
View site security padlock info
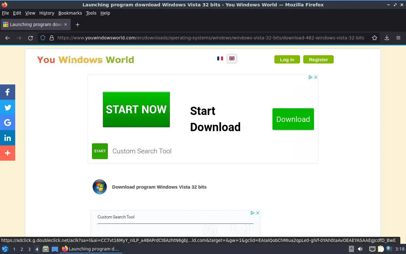[52, 38]
